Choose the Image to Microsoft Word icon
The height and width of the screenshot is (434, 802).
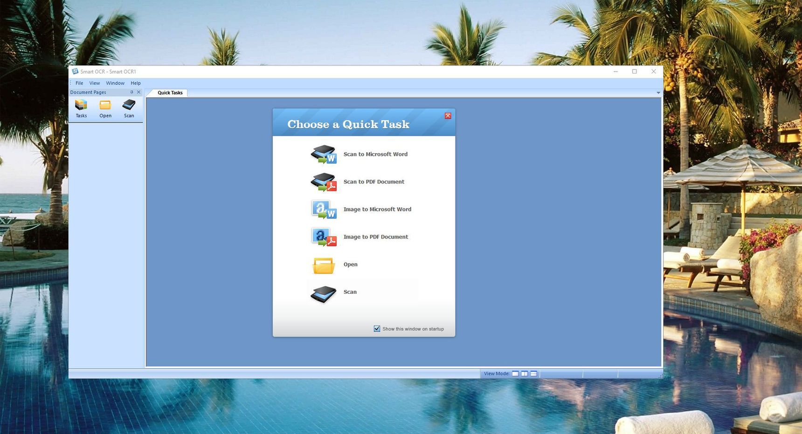(x=324, y=210)
